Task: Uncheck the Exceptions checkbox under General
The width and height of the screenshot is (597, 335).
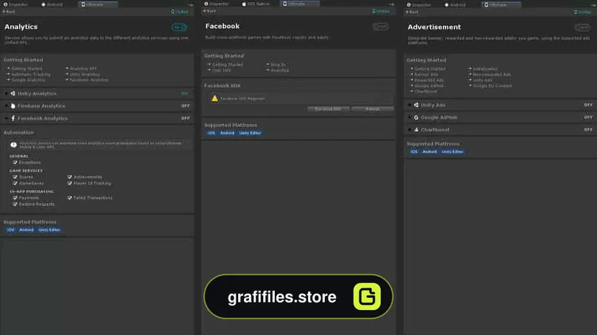Action: 15,162
